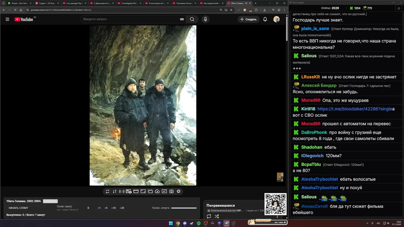Bookmark this page with the star icon
This screenshot has width=404, height=227.
click(x=231, y=10)
